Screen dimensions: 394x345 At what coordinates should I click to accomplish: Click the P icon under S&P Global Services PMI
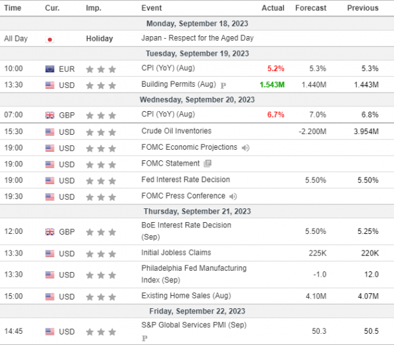[x=144, y=338]
